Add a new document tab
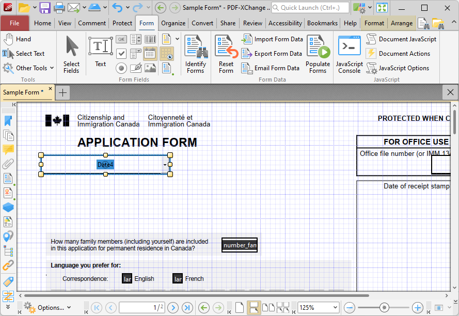459x316 pixels. (62, 93)
